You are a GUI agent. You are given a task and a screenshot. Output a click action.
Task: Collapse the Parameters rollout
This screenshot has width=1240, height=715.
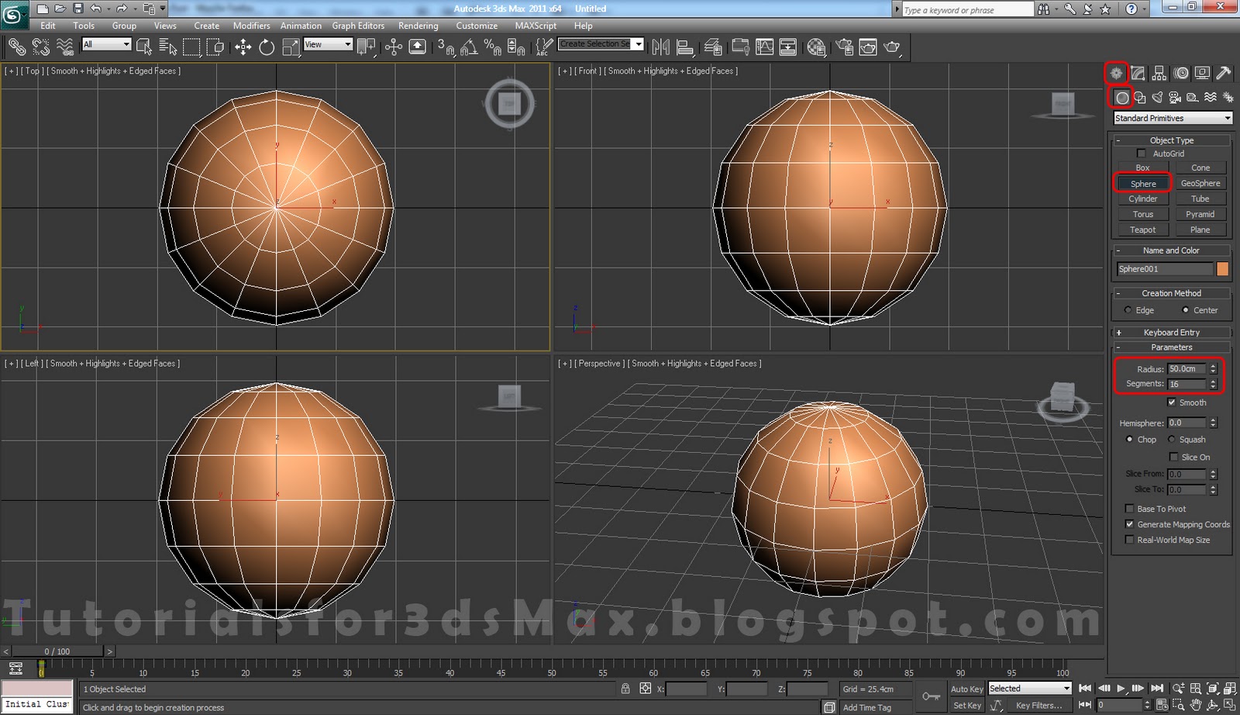point(1171,347)
